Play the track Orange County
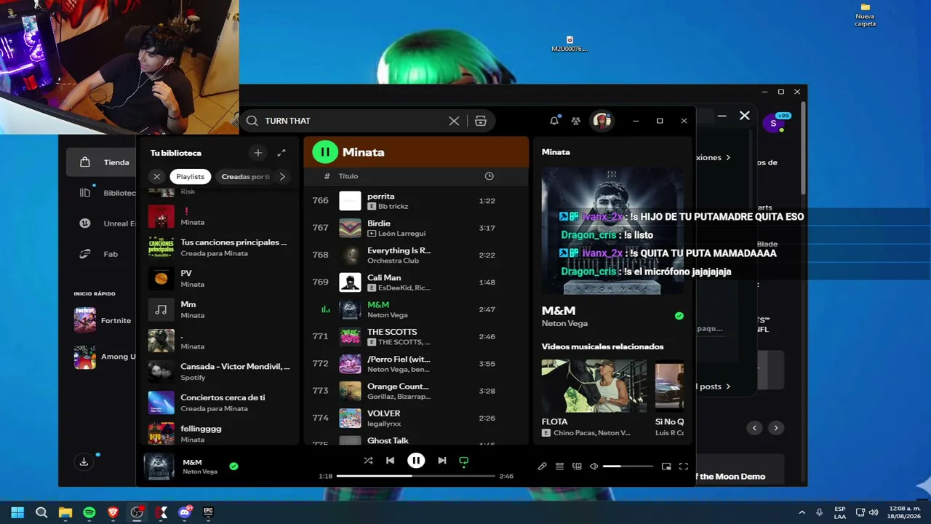This screenshot has height=524, width=931. pyautogui.click(x=415, y=391)
